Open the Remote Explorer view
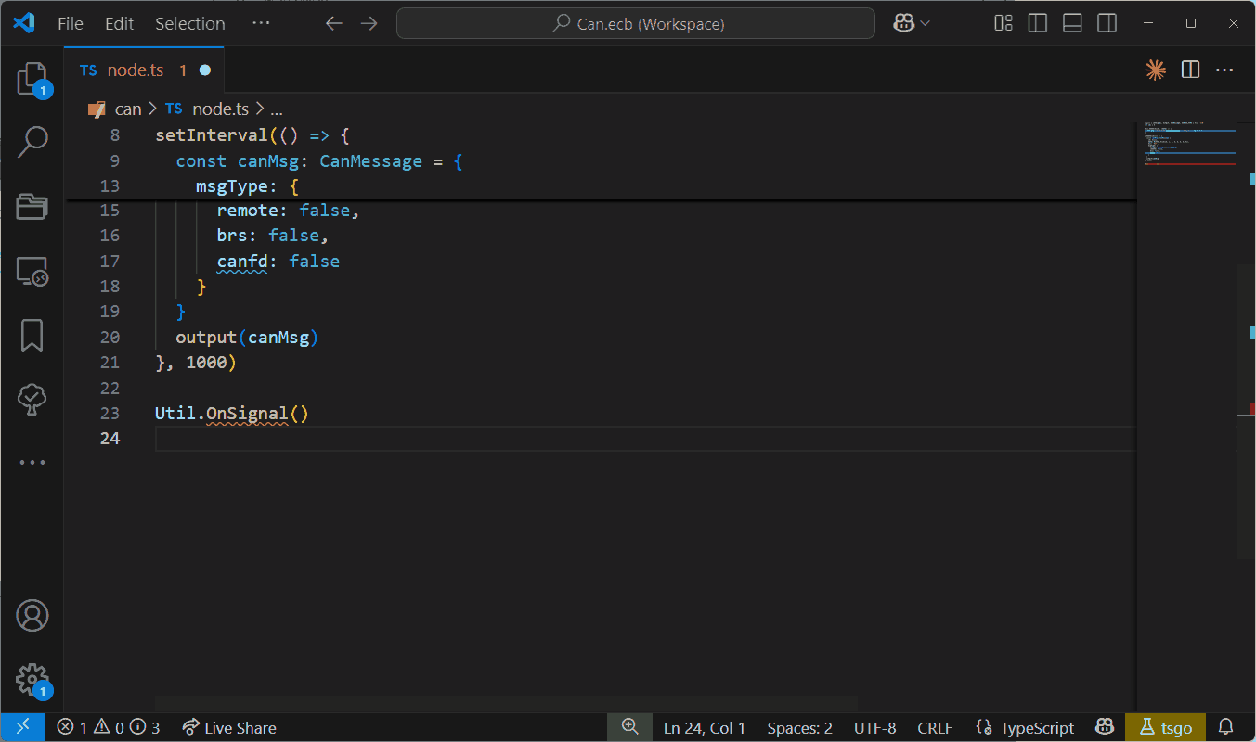The width and height of the screenshot is (1256, 742). coord(32,271)
